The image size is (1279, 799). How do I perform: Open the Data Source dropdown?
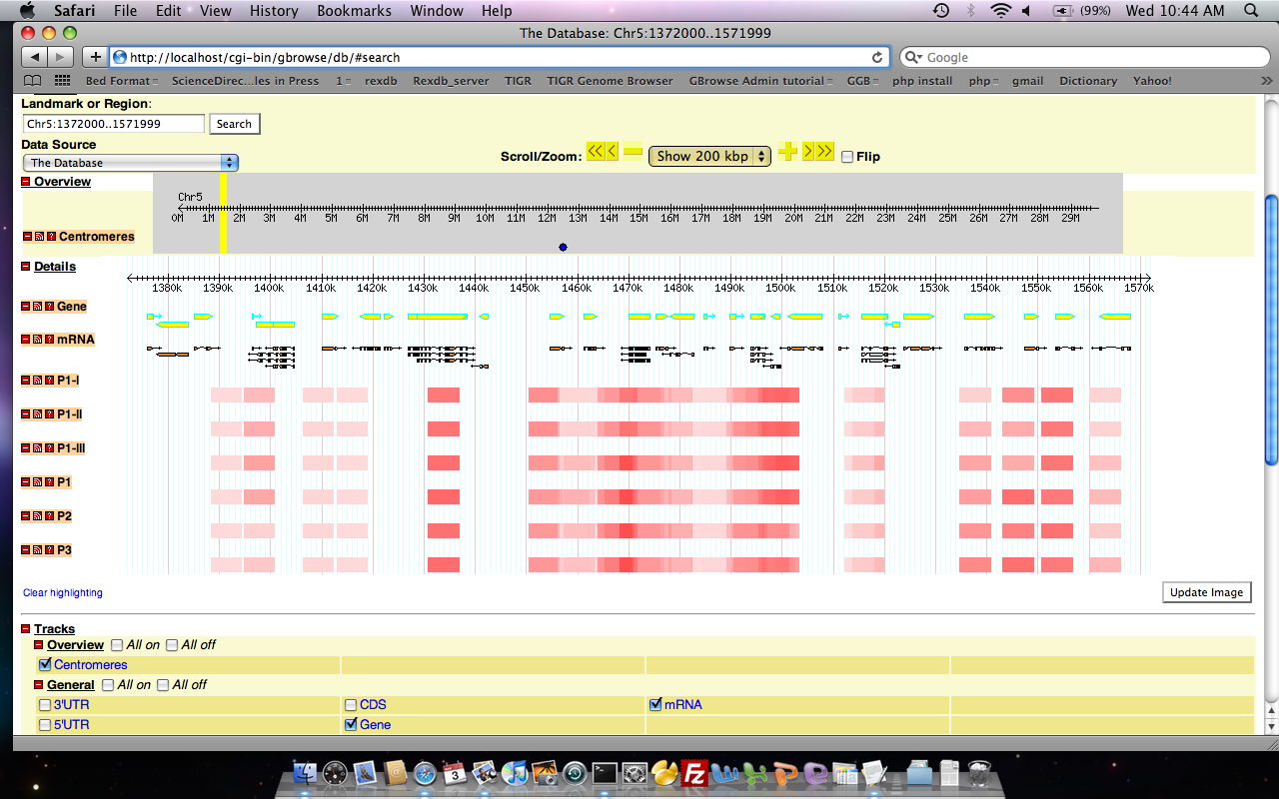click(x=130, y=163)
